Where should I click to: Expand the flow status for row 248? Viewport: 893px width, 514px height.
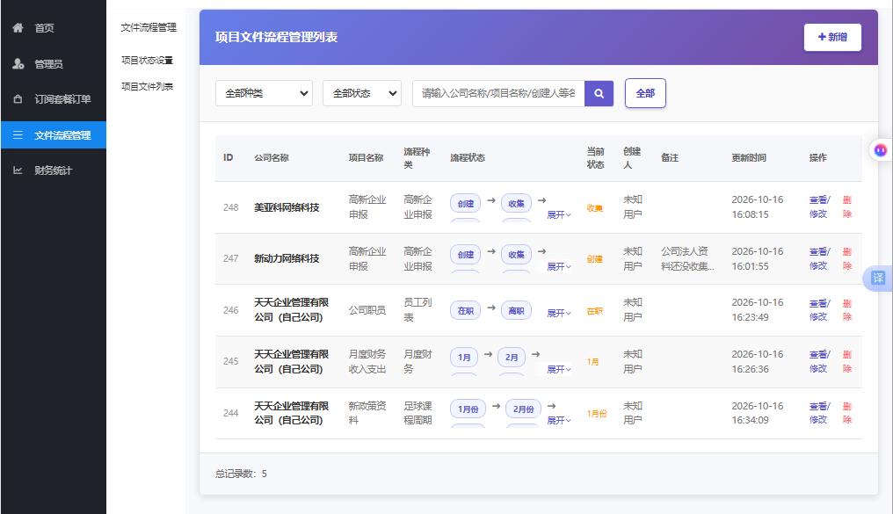pos(559,215)
